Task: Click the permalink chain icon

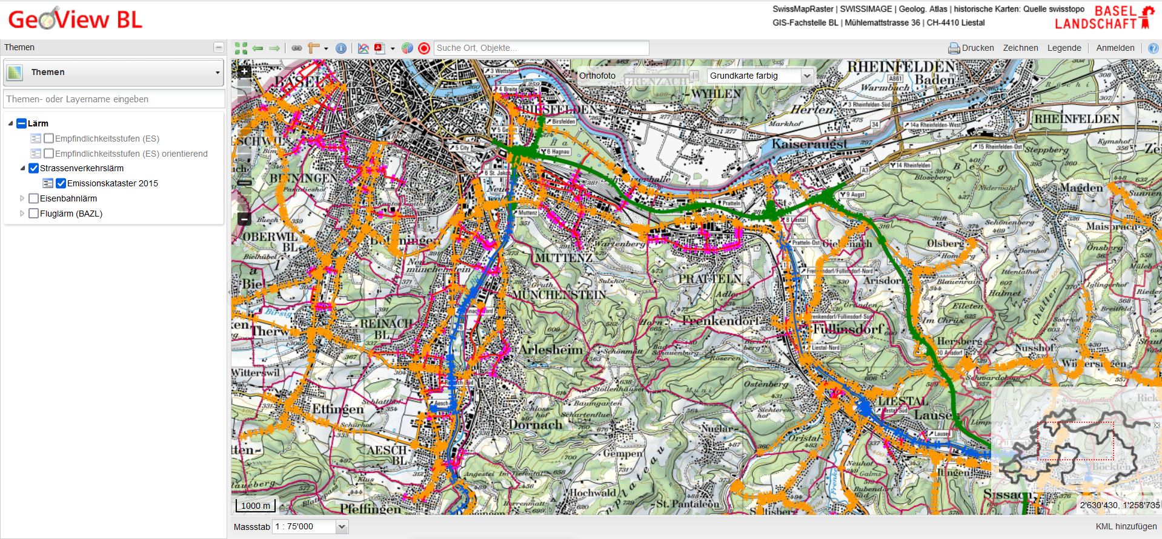Action: pos(297,48)
